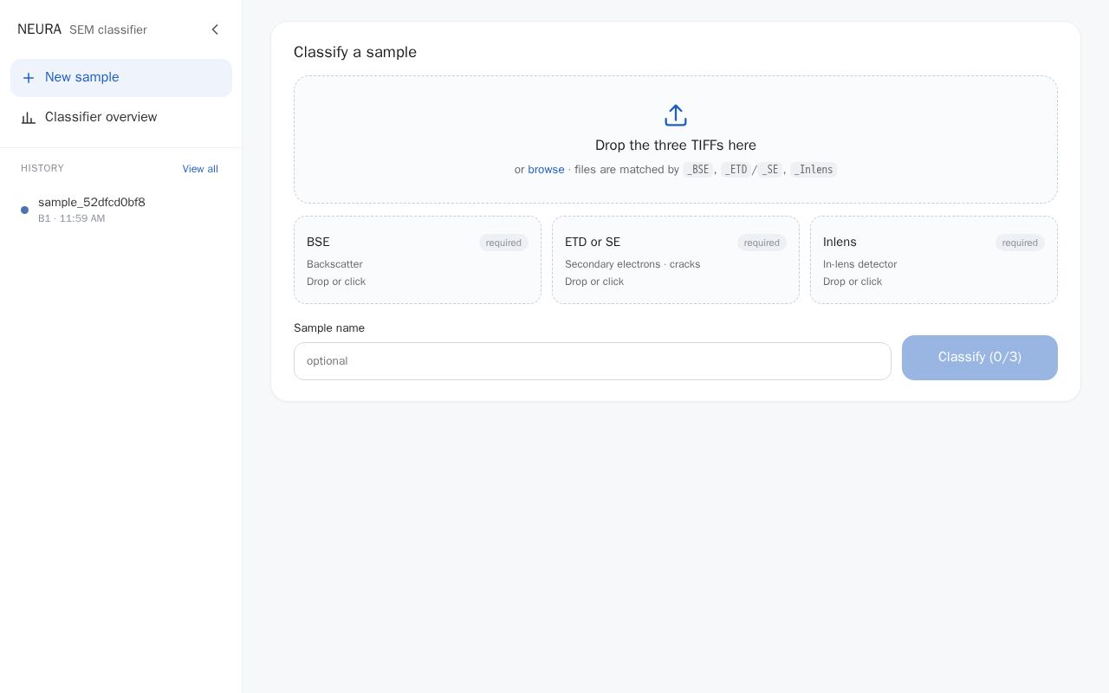The image size is (1109, 693).
Task: Open View all history link
Action: click(200, 169)
